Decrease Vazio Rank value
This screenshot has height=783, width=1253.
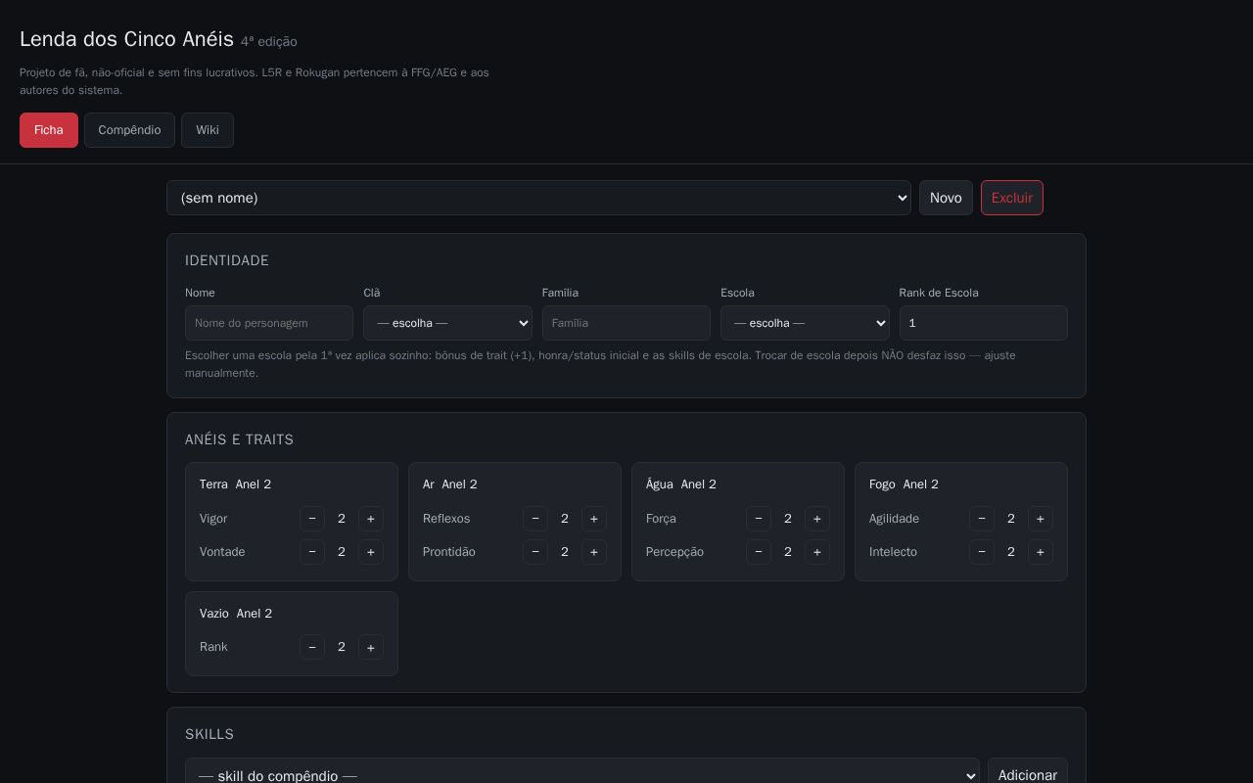[x=312, y=648]
